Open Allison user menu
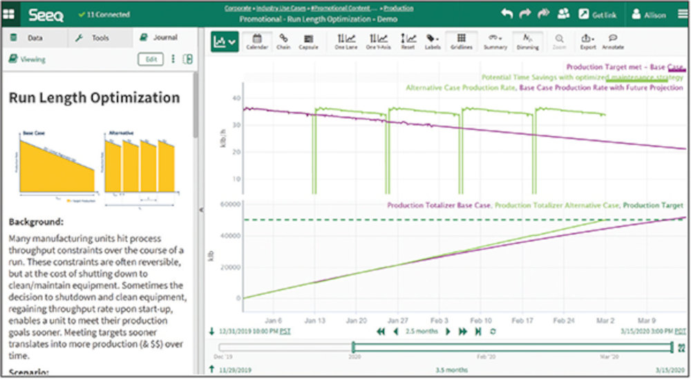Screen dimensions: 691x380 click(x=649, y=15)
